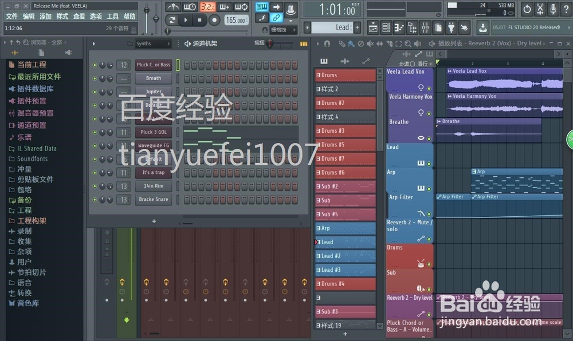
Task: Click the Stop button
Action: tap(199, 19)
